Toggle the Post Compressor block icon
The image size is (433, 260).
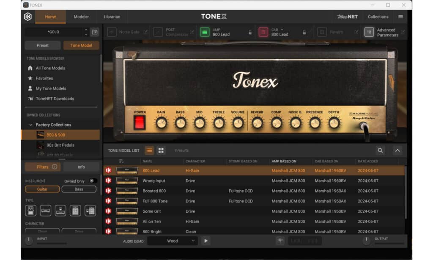(158, 32)
